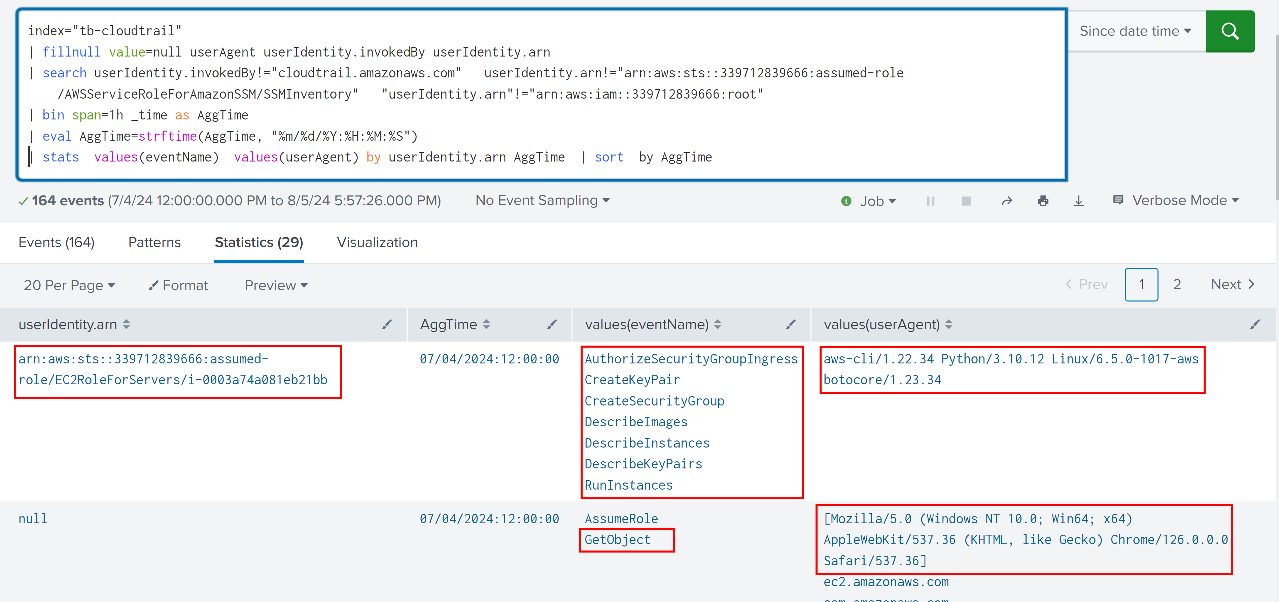
Task: Switch to Events (164) tab
Action: pyautogui.click(x=56, y=242)
